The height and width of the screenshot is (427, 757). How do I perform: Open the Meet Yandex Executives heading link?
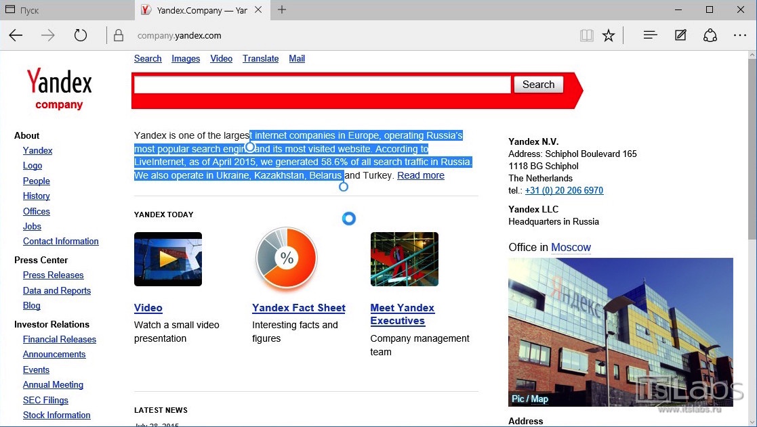(402, 315)
